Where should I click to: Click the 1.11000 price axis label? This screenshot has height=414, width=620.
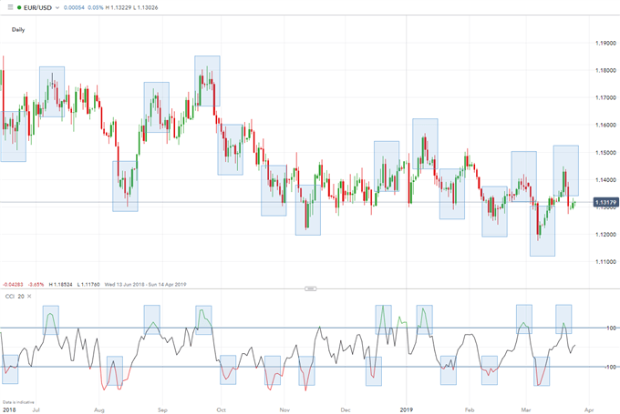(605, 262)
